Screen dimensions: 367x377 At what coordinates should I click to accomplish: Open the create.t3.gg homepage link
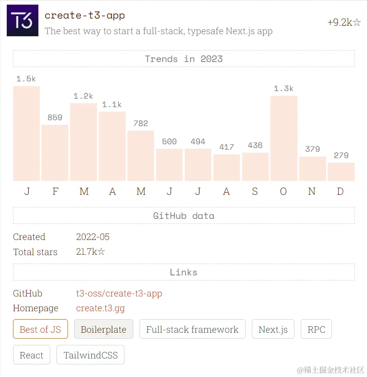tap(100, 308)
